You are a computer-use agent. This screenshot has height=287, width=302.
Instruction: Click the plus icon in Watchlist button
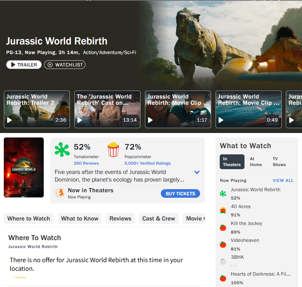(50, 65)
